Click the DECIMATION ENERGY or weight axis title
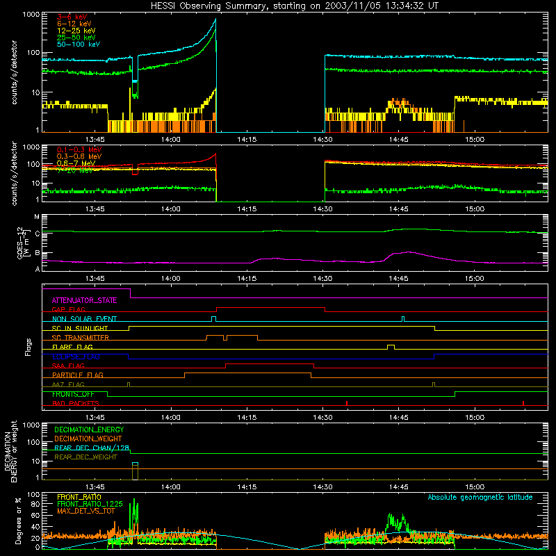Screen dimensions: 556x556 10,451
